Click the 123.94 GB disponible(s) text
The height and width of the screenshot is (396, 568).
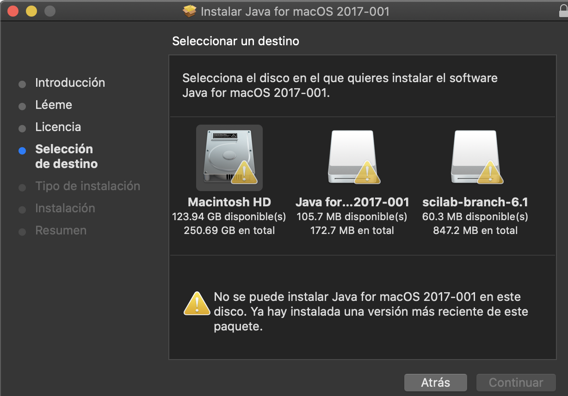229,216
